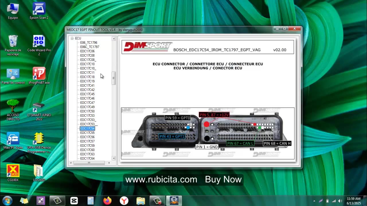This screenshot has height=206, width=367.
Task: Click highlighted EDC17C54 entry
Action: point(87,128)
